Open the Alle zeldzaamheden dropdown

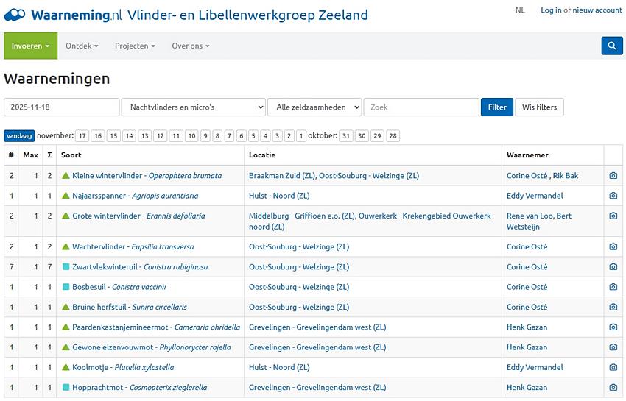314,107
